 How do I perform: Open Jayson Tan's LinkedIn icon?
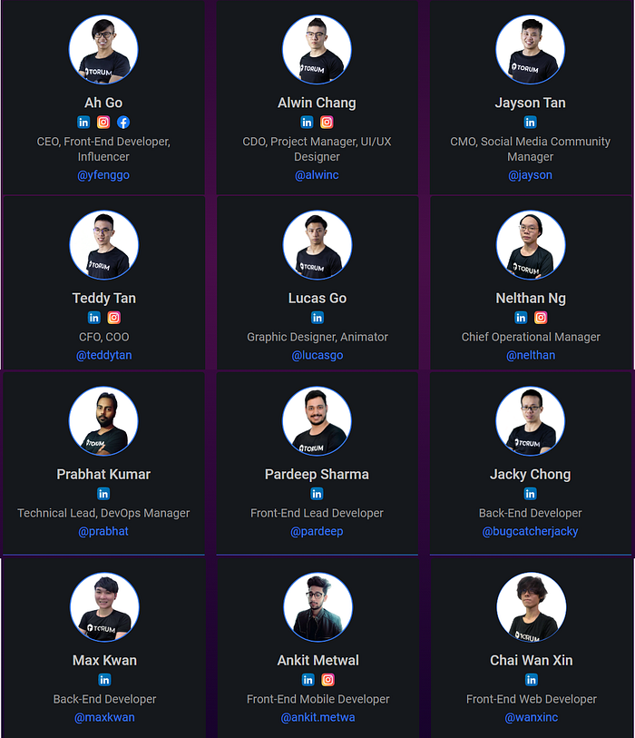(x=530, y=123)
